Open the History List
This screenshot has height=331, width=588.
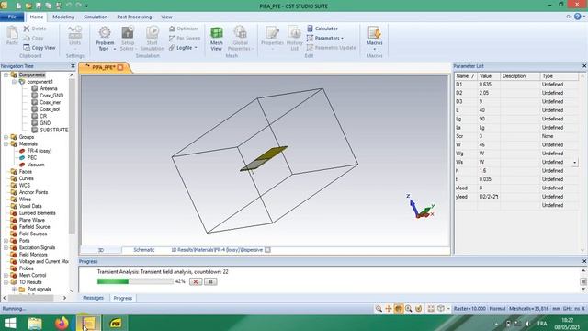[295, 38]
